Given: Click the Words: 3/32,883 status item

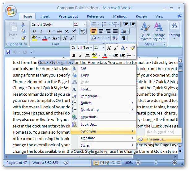Looking at the screenshot, I should pos(45,163).
